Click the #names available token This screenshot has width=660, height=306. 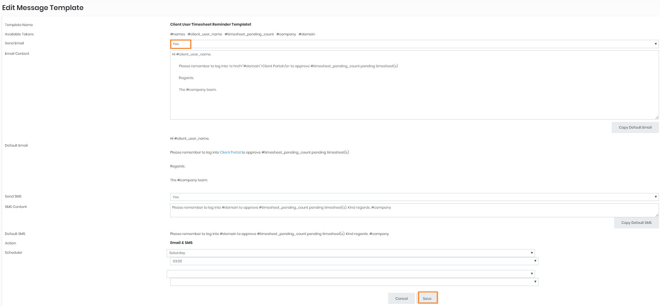click(177, 34)
